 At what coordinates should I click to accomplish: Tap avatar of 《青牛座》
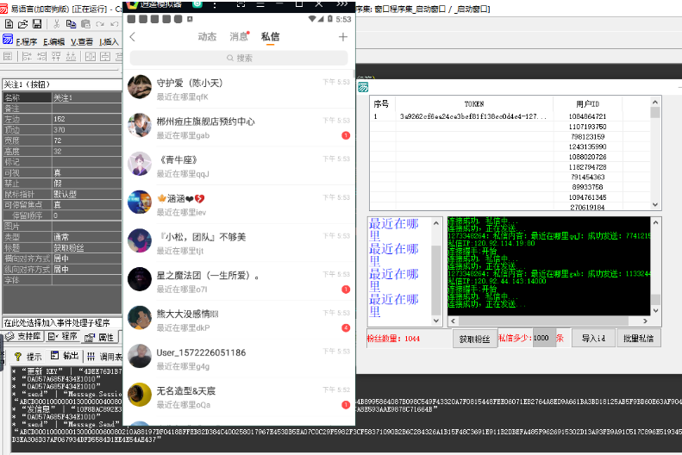(x=140, y=164)
